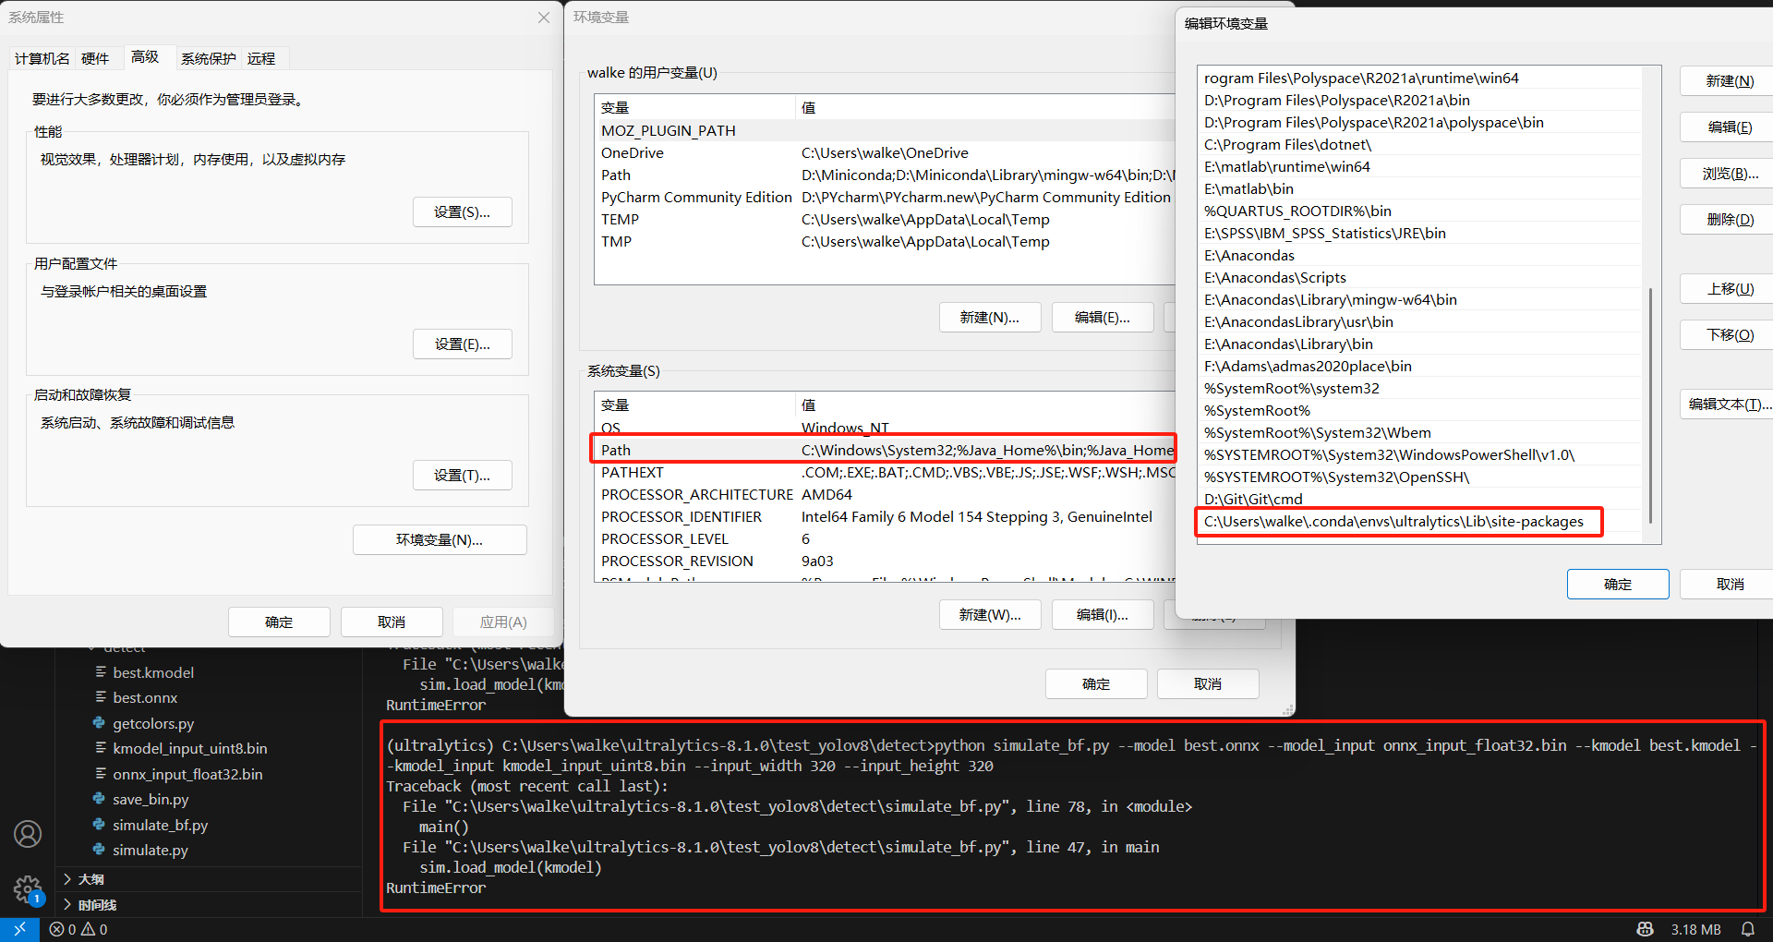
Task: Select PyCharm Community Edition variable row
Action: coord(885,197)
